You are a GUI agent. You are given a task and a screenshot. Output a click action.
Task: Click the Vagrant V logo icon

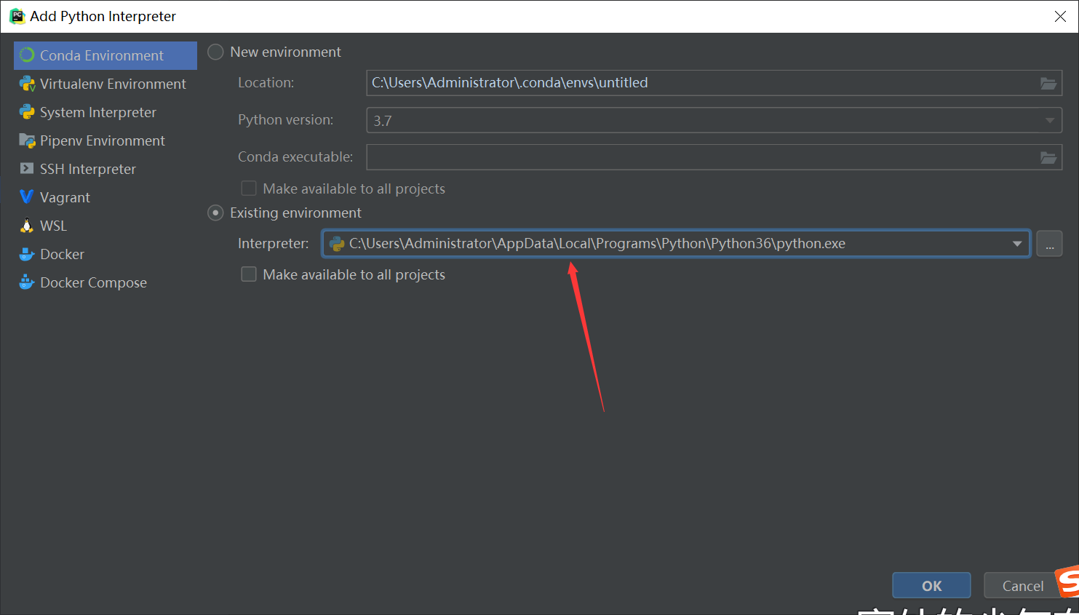27,197
